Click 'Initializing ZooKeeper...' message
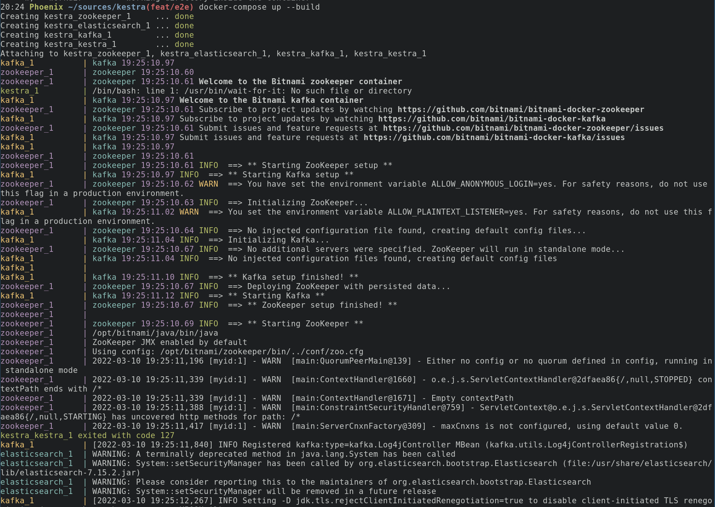This screenshot has width=715, height=507. [x=308, y=203]
